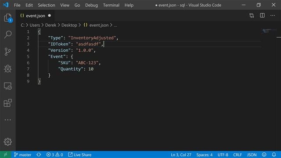Screen dimensions: 281x158
Task: Change the UTF-8 file encoding
Action: pyautogui.click(x=223, y=154)
